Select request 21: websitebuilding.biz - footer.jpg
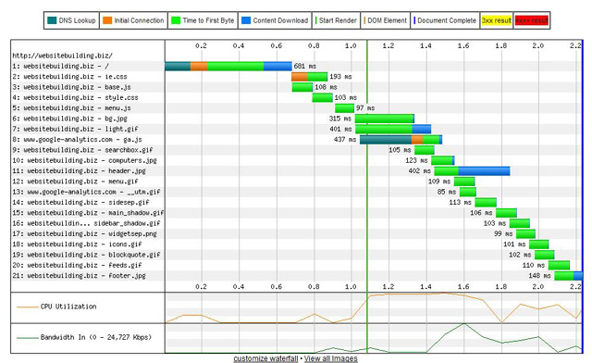Viewport: 592px width, 363px height. [79, 276]
